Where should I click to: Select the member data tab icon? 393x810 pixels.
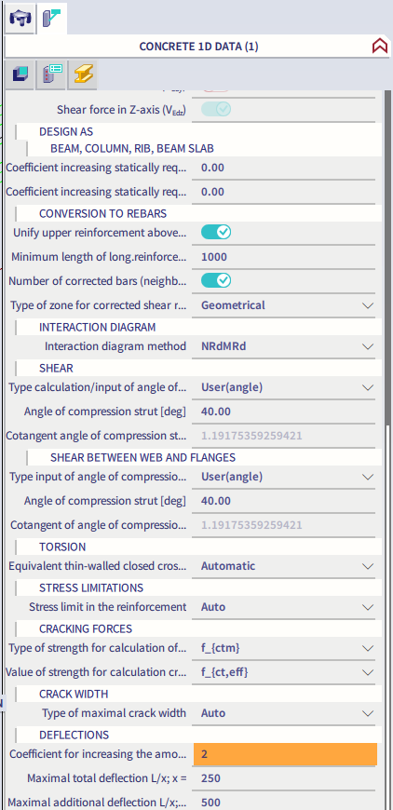pos(51,17)
